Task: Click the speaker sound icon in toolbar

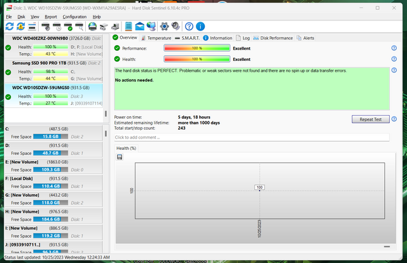Action: pos(175,26)
